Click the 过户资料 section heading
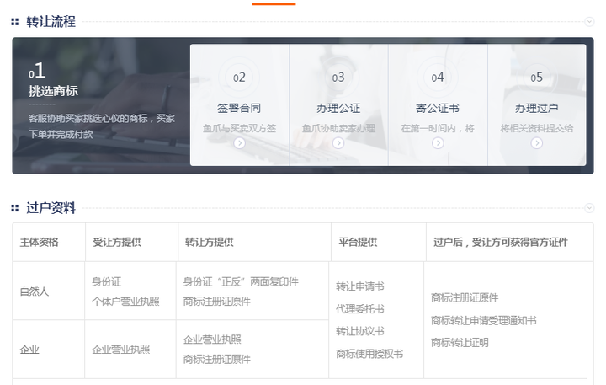The image size is (606, 385). (51, 208)
